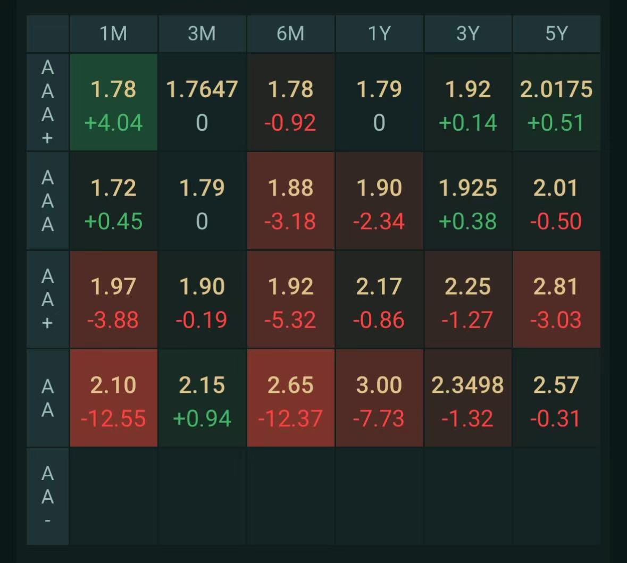627x563 pixels.
Task: Click the AAA row label
Action: pos(47,201)
